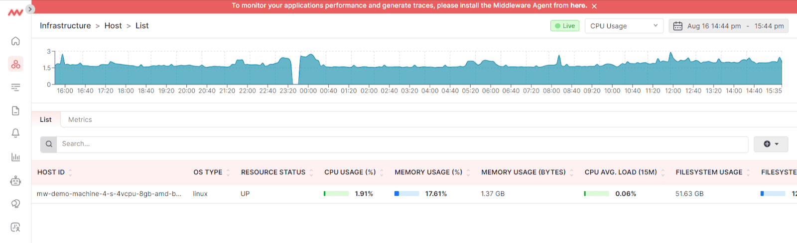The image size is (797, 243).
Task: Open the bar chart Dashboards icon
Action: pyautogui.click(x=15, y=157)
